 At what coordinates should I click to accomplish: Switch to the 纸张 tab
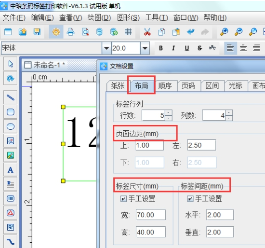(x=118, y=86)
